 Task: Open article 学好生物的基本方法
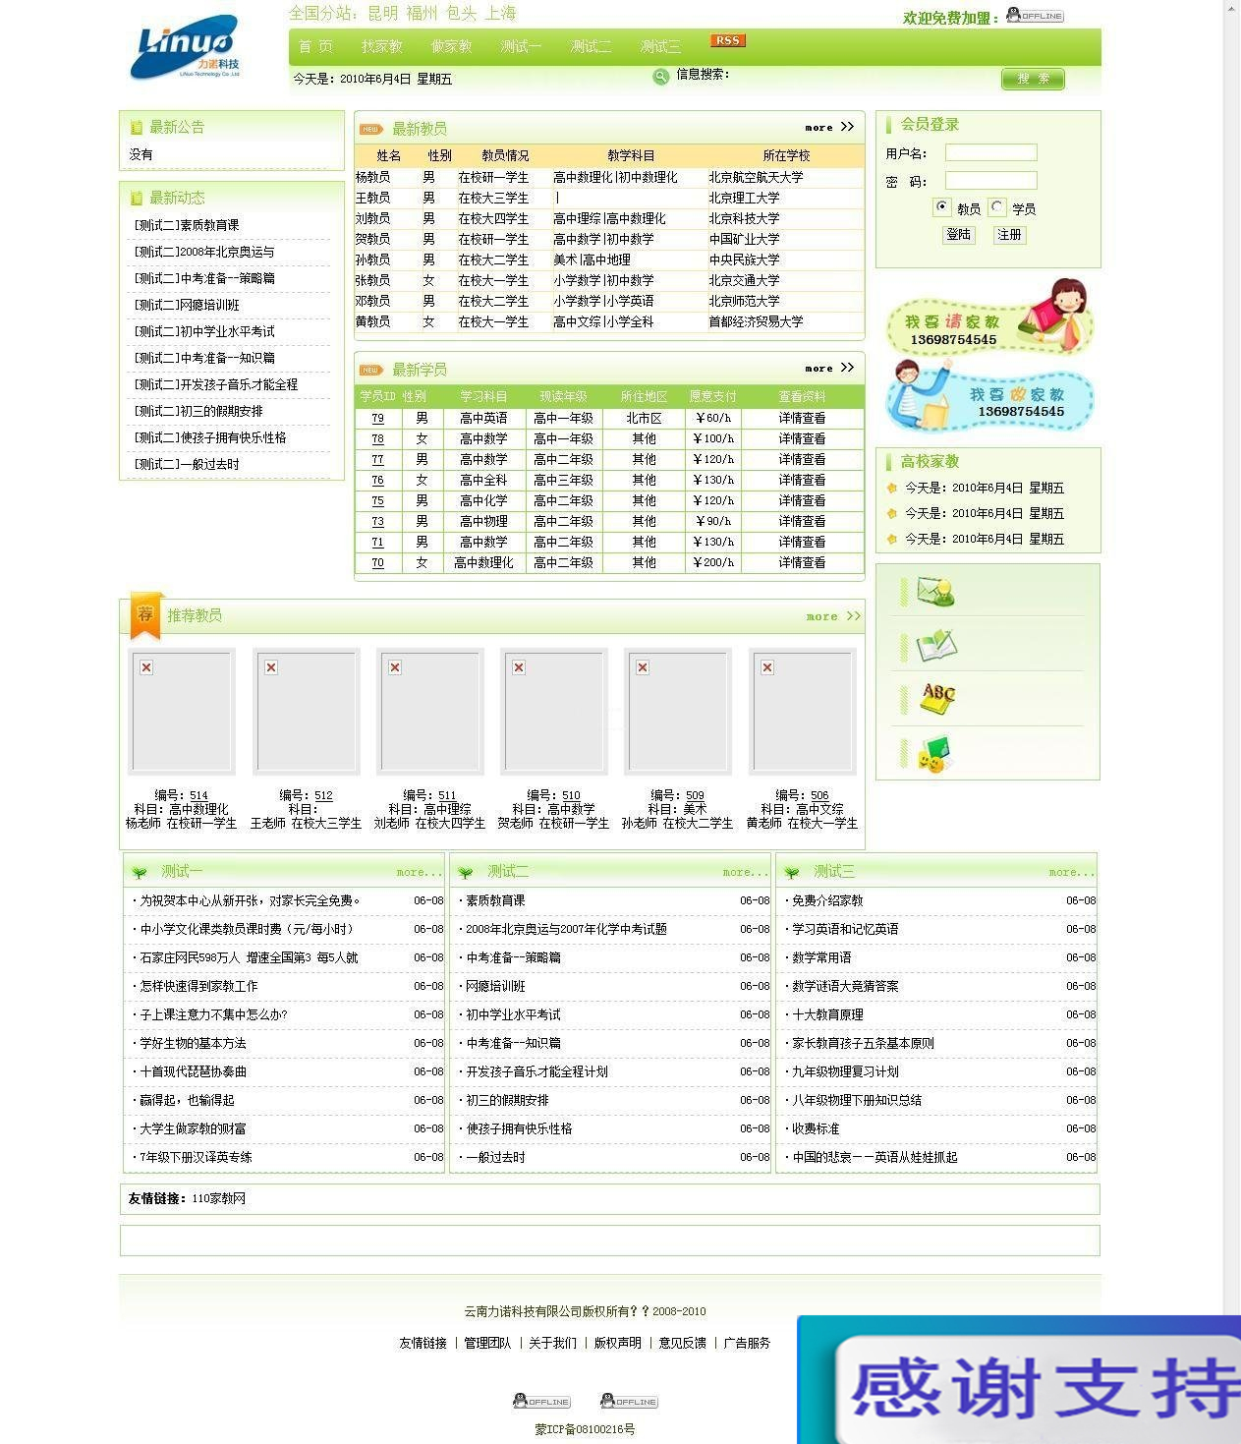point(193,1043)
